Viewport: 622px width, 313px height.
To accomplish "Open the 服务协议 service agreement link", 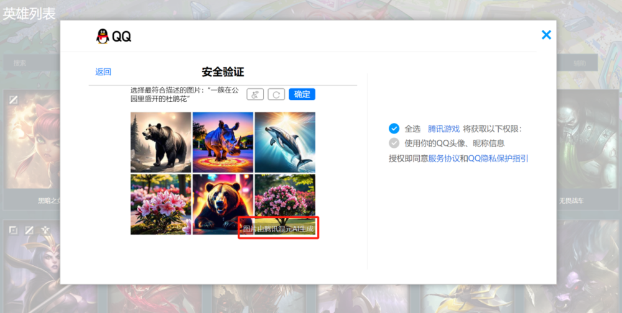I will [x=443, y=158].
